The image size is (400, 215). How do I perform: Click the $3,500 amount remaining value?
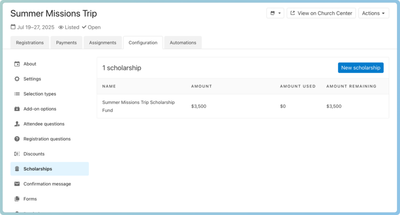click(333, 106)
